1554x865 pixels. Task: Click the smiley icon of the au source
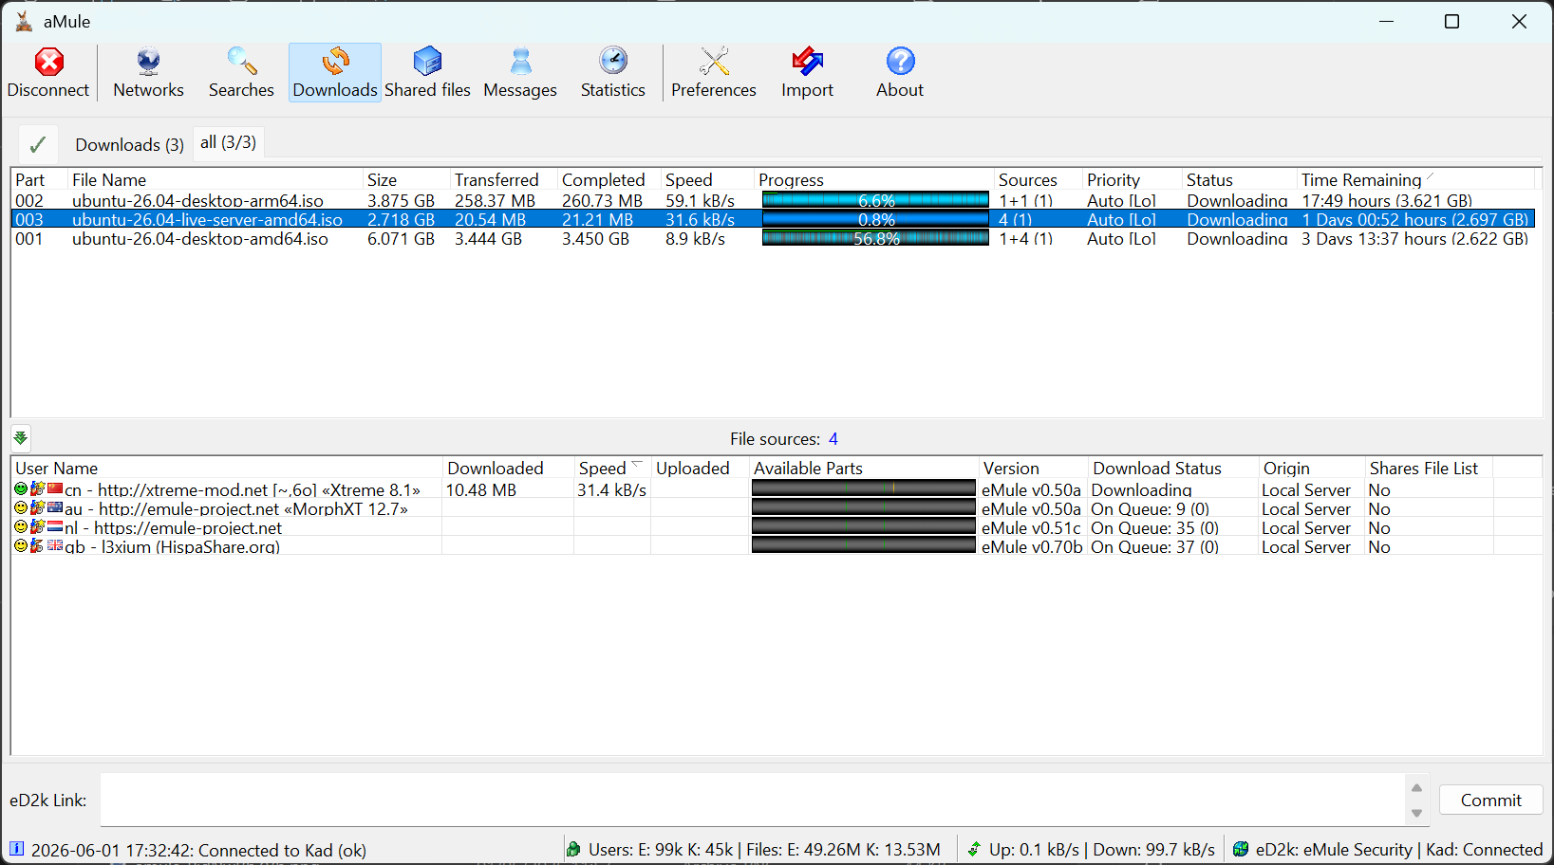[21, 508]
